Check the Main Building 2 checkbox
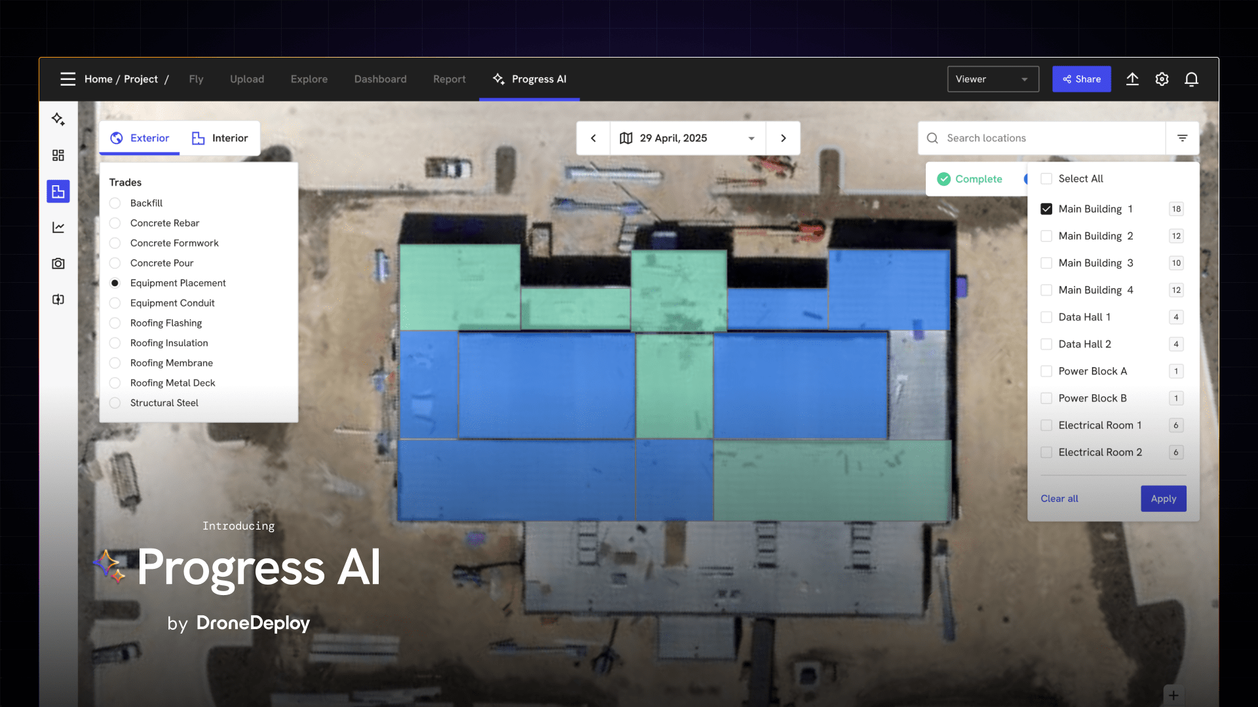Screen dimensions: 1258x707 click(x=1046, y=236)
